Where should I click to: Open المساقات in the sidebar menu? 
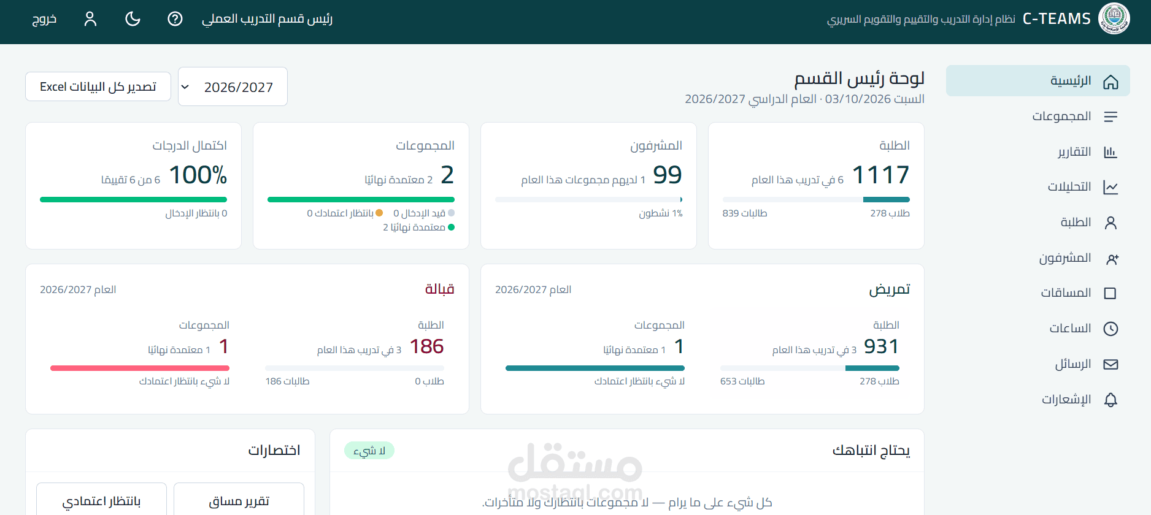click(x=1038, y=293)
